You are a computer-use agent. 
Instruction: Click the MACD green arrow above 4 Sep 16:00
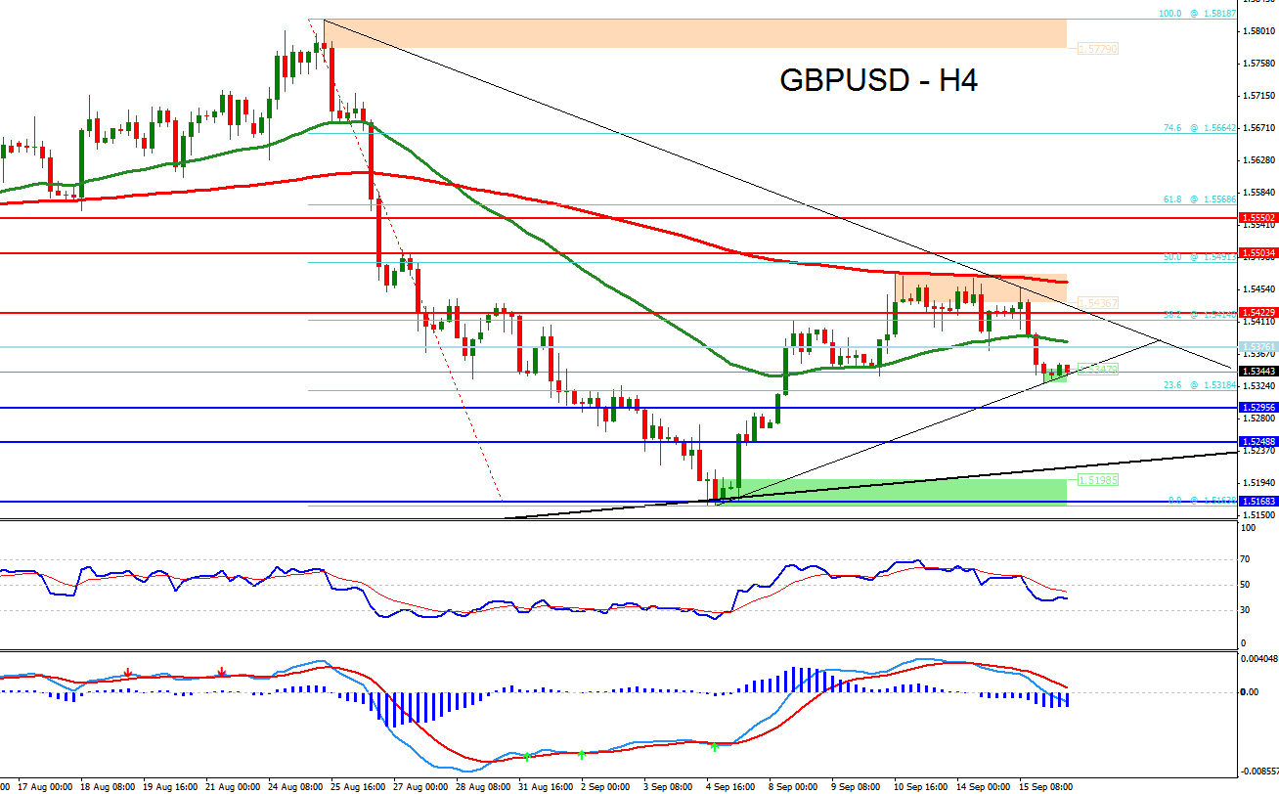click(714, 747)
